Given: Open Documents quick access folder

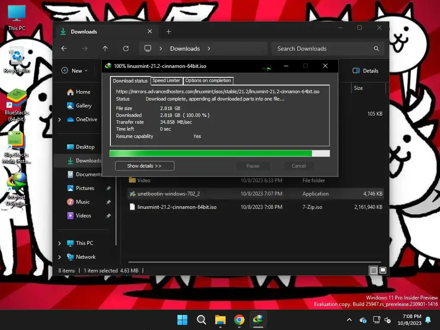Looking at the screenshot, I should [85, 174].
